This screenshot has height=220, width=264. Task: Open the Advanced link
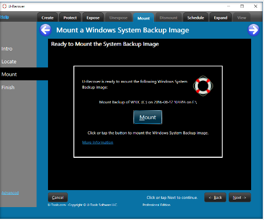pyautogui.click(x=10, y=192)
